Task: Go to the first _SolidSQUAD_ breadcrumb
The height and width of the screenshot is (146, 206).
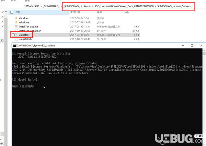Action: coord(51,6)
